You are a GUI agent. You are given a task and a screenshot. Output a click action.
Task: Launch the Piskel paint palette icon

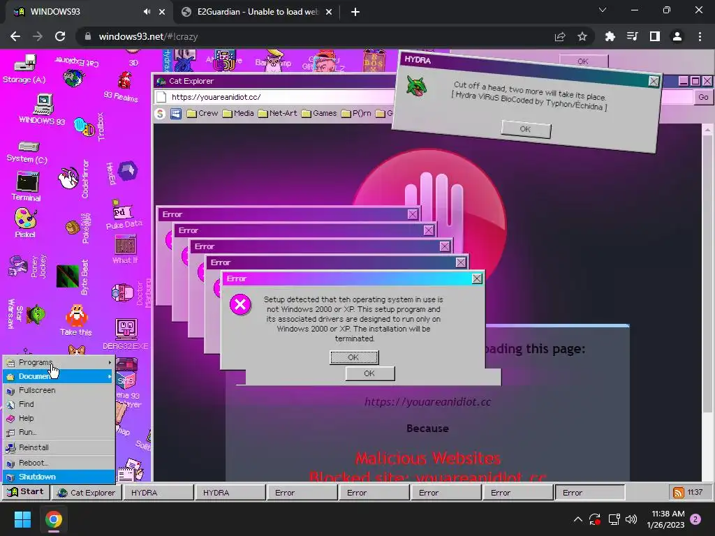click(x=25, y=223)
